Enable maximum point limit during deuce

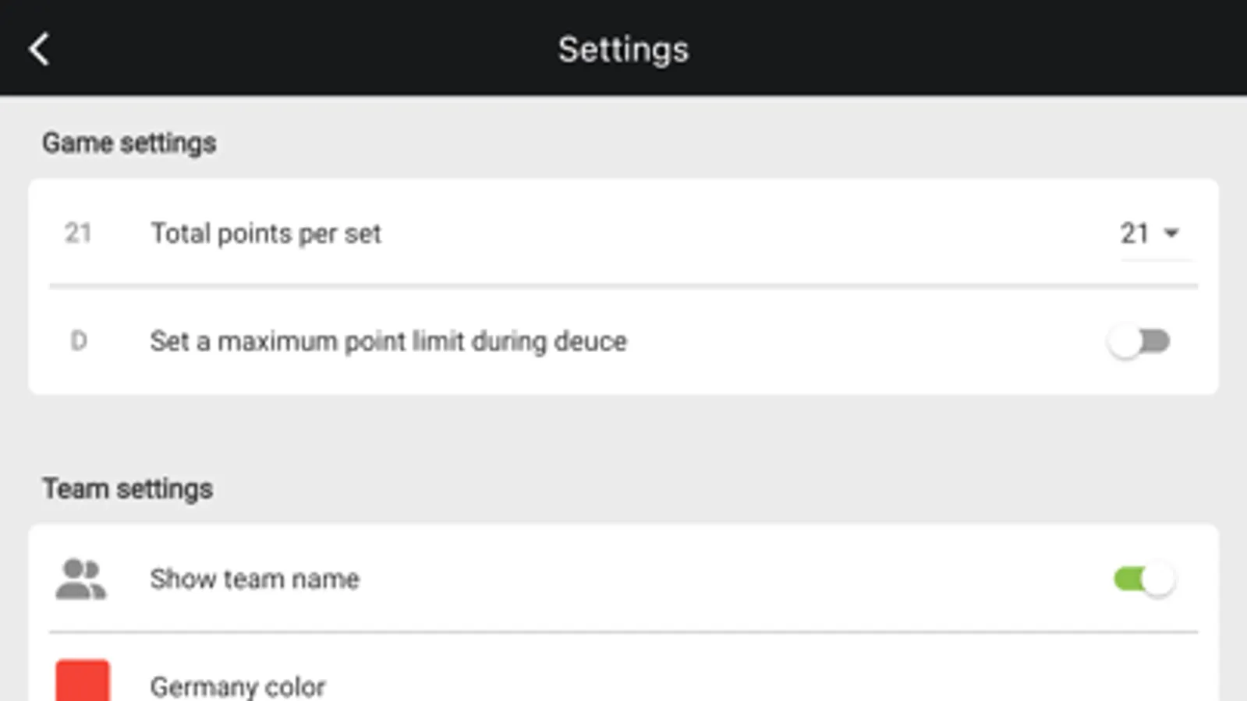tap(1140, 340)
